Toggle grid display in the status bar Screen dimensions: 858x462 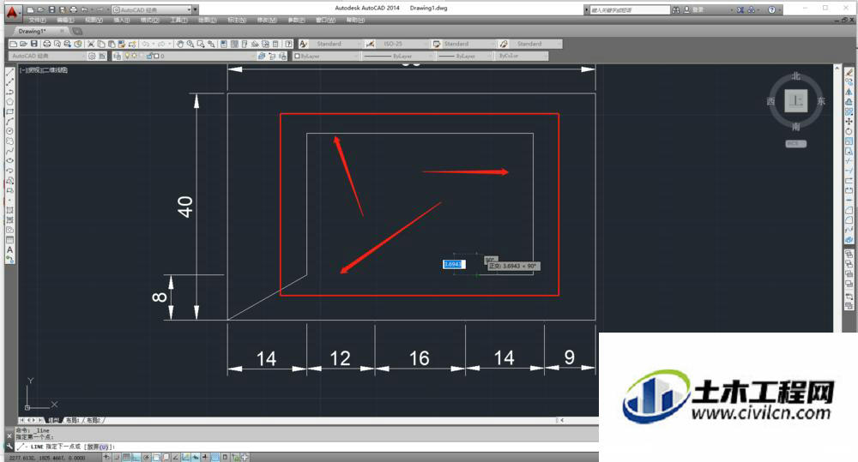(127, 457)
